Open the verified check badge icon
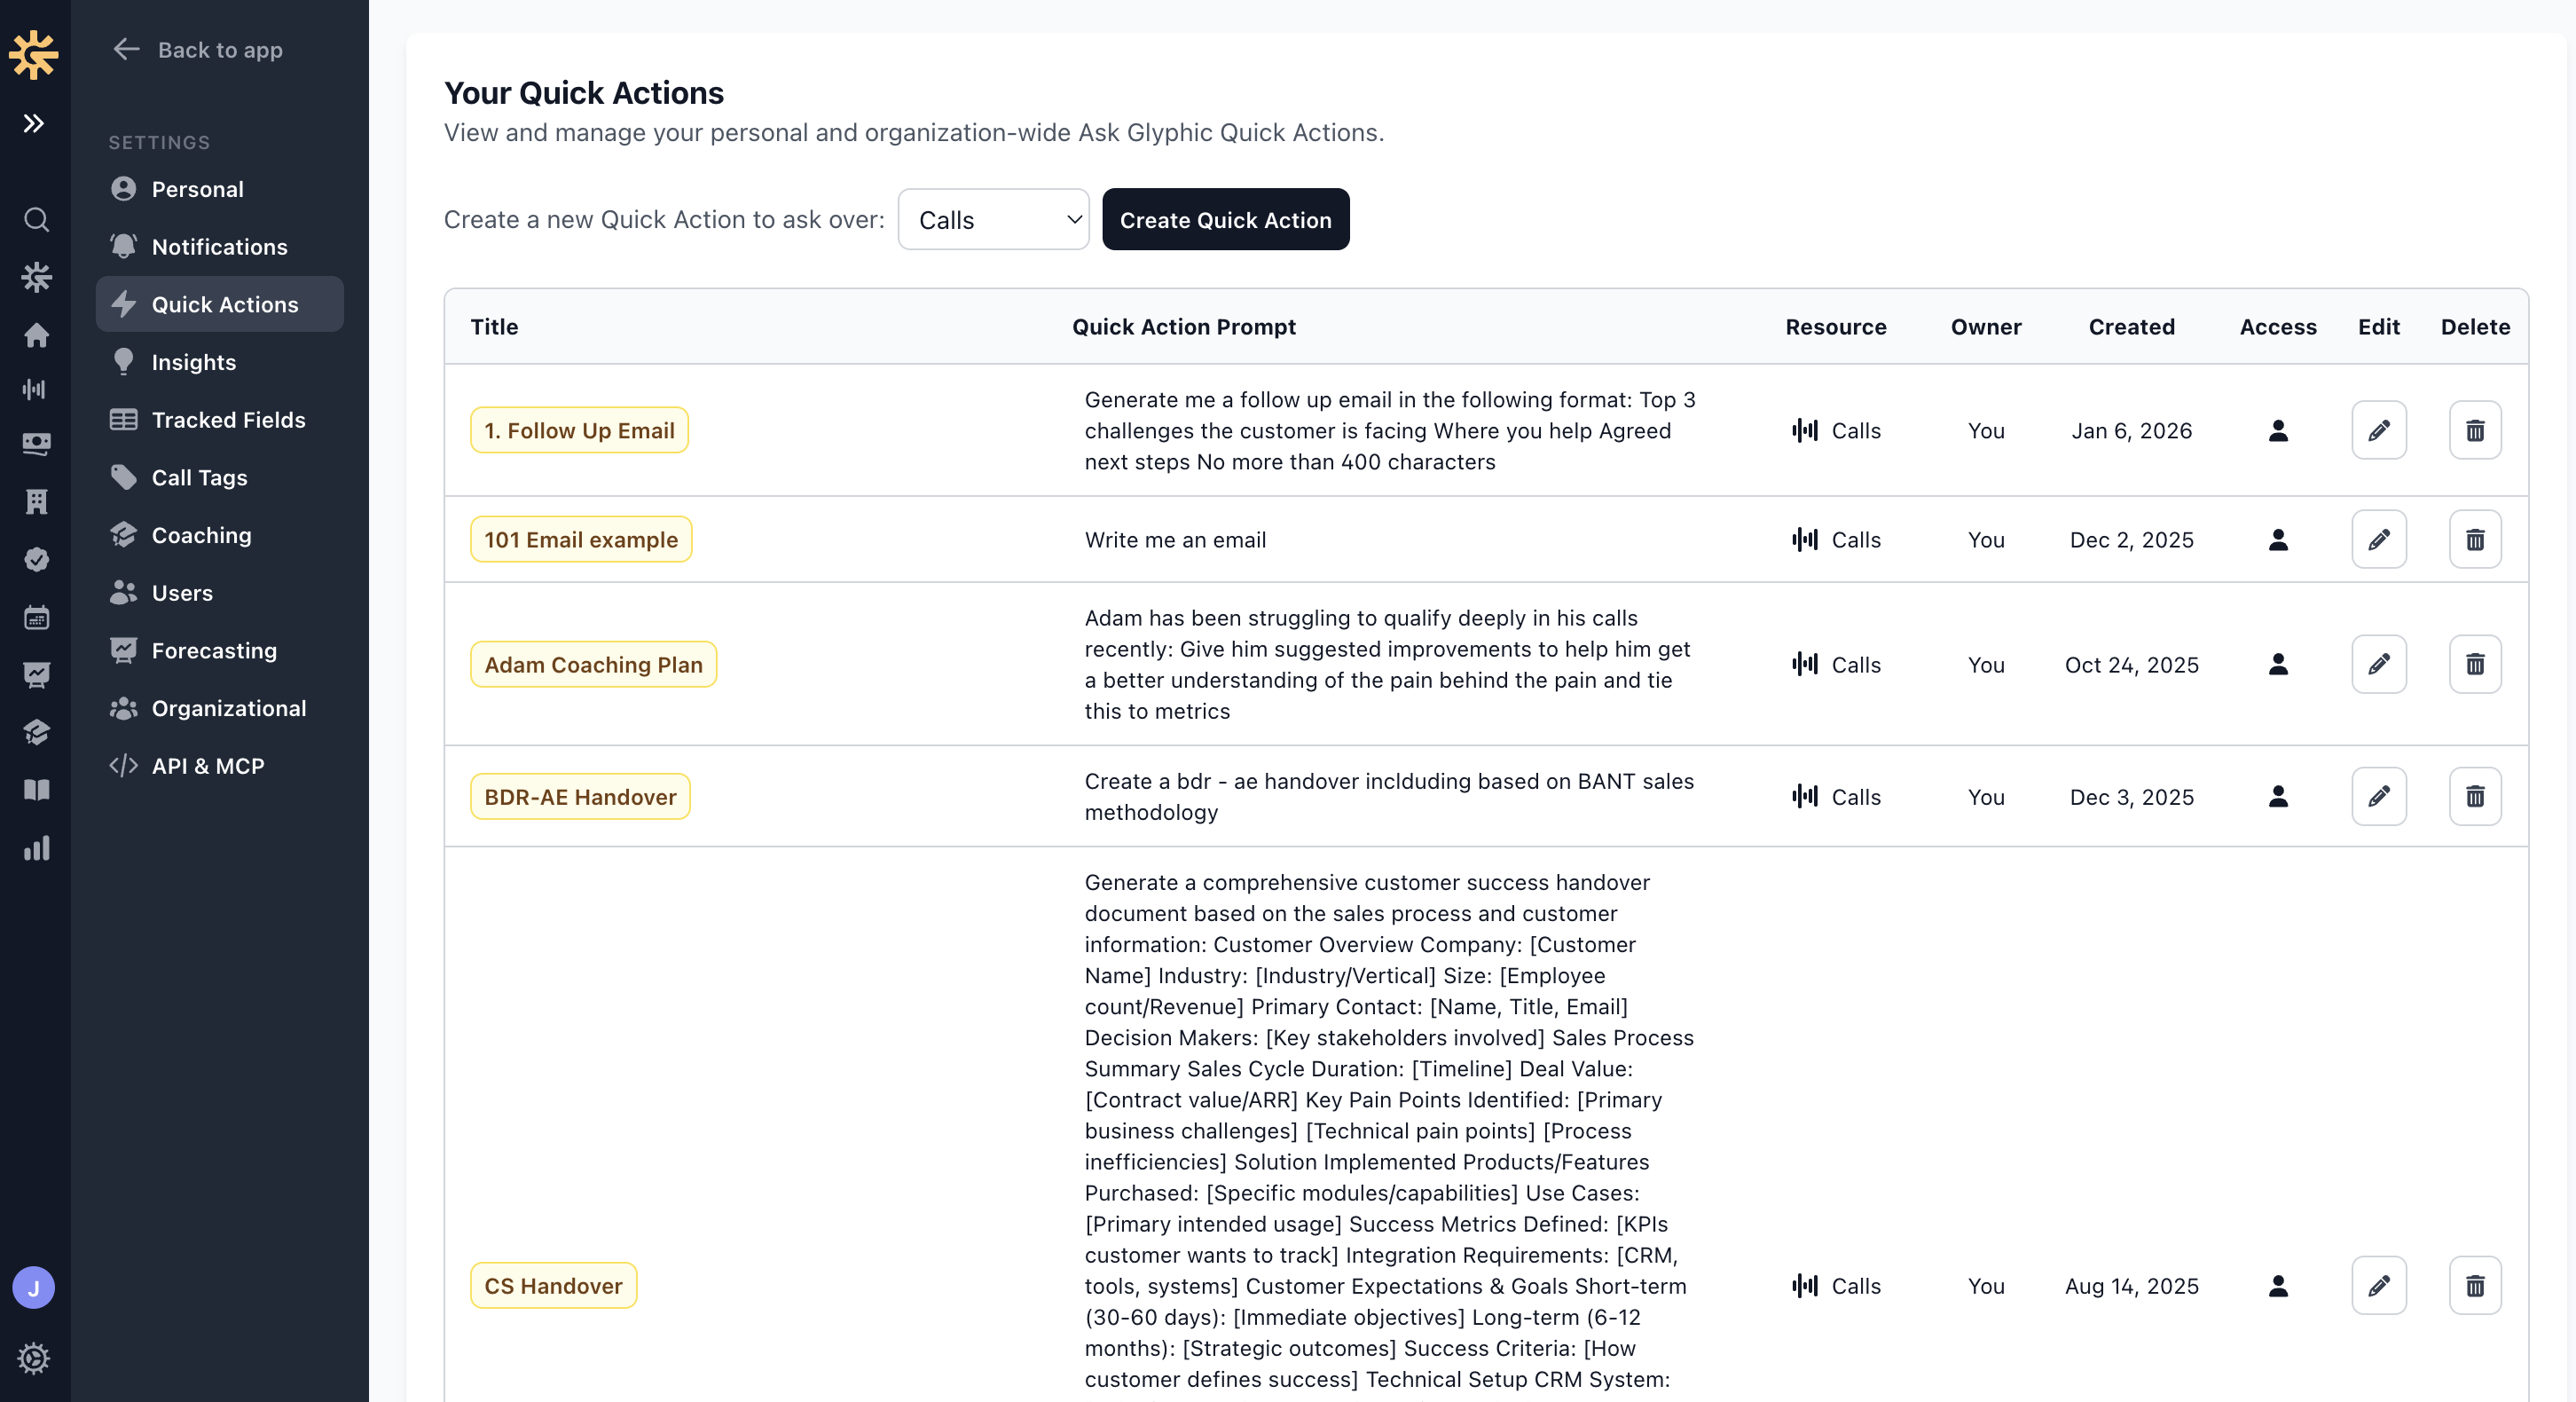This screenshot has height=1402, width=2576. (x=36, y=559)
